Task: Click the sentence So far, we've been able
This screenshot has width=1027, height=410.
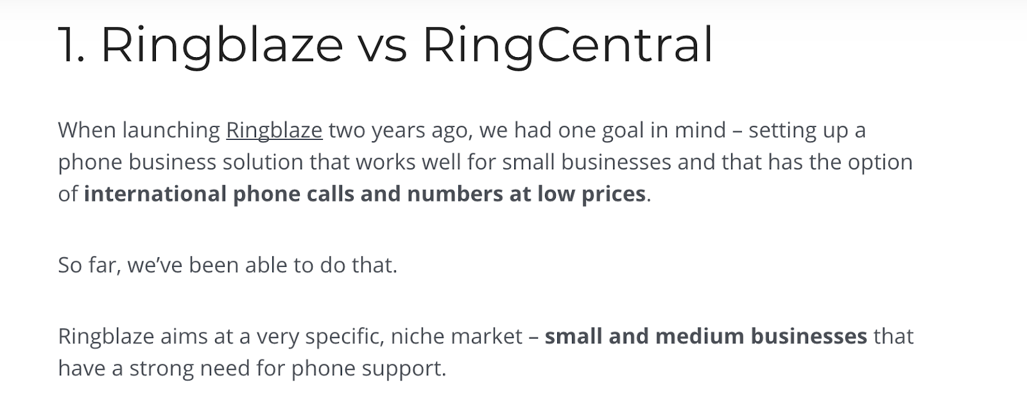Action: [227, 265]
